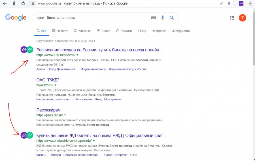
Task: Click the green LITE badge next to the tutu.ru result
Action: point(30,50)
